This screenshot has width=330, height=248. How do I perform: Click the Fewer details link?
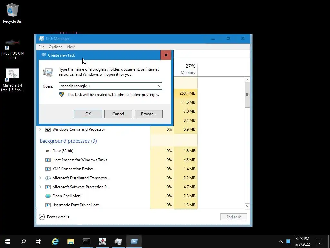point(58,217)
